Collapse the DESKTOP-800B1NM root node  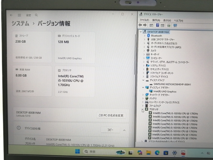[141, 32]
